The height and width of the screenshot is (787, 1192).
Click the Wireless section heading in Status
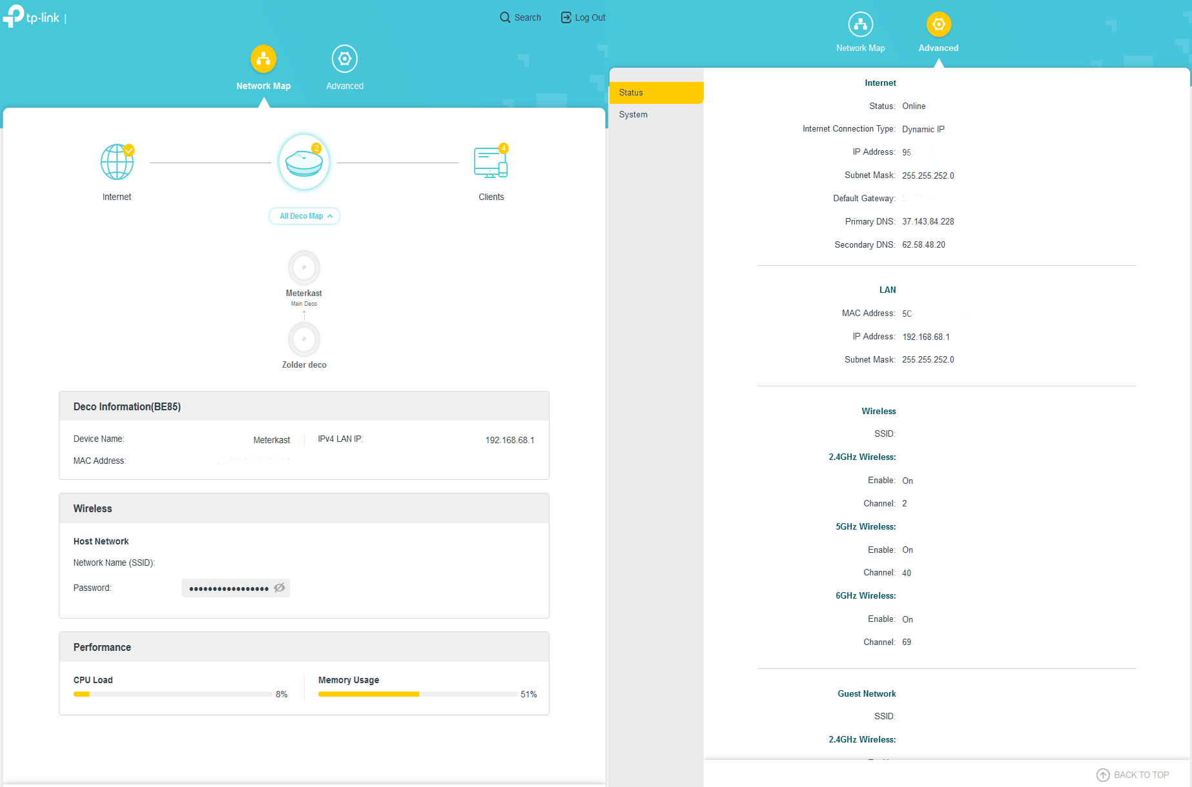pos(879,411)
